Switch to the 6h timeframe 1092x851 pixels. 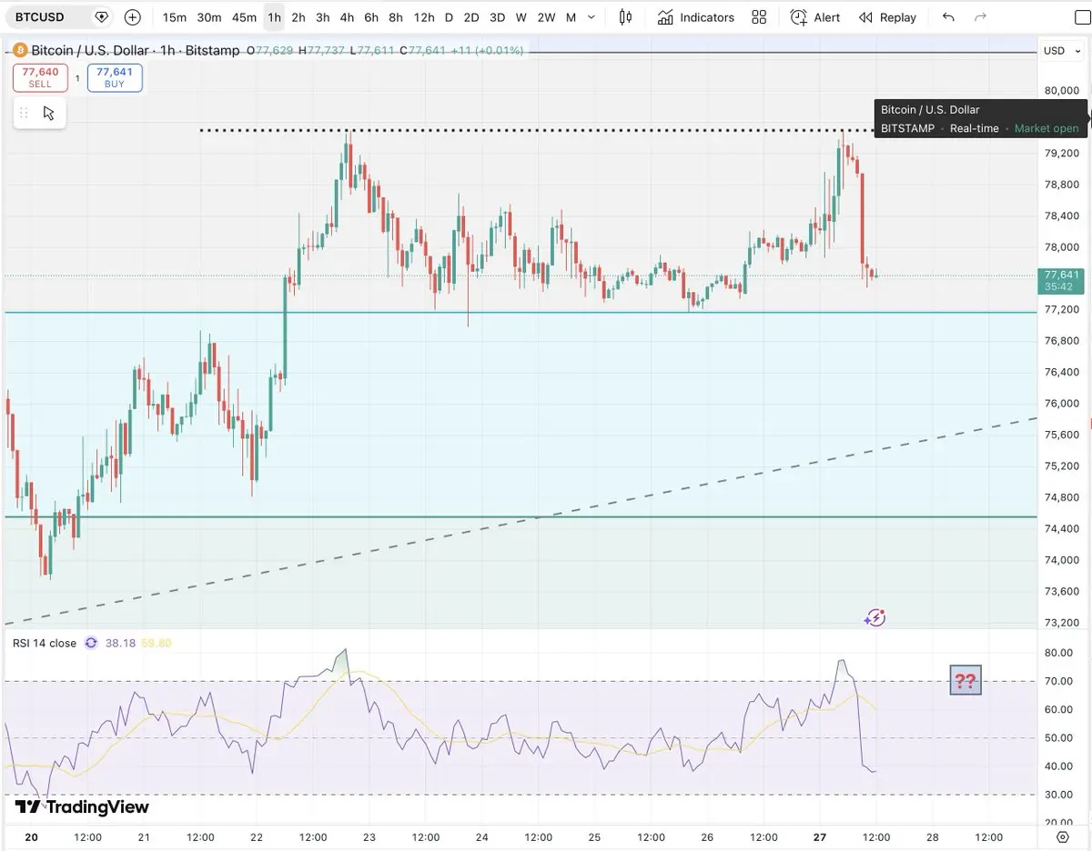pos(371,17)
